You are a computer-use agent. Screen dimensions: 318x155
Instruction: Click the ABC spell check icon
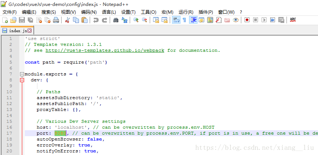click(x=293, y=20)
